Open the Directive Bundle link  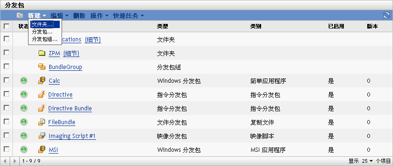click(70, 109)
